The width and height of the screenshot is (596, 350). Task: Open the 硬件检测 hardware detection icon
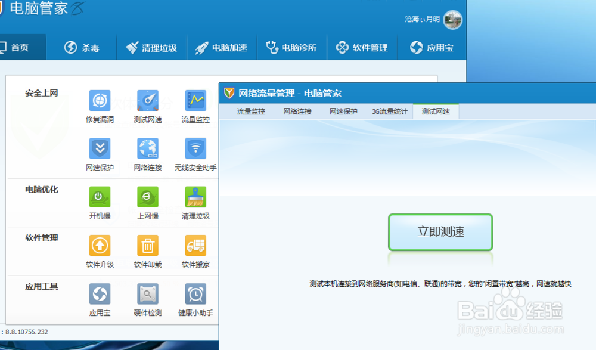(x=148, y=294)
